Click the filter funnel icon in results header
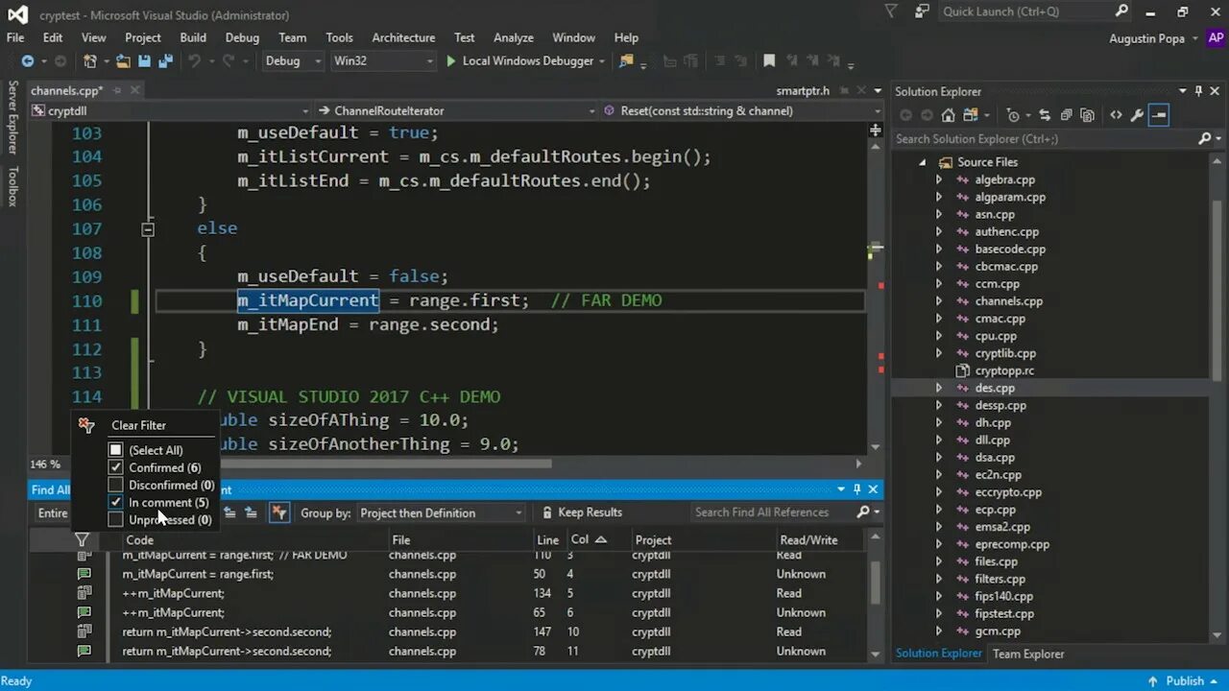Screen dimensions: 1229x691 coord(82,539)
